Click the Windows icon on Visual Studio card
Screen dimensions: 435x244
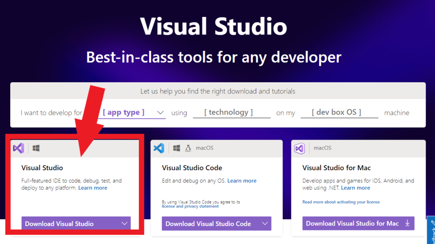36,148
